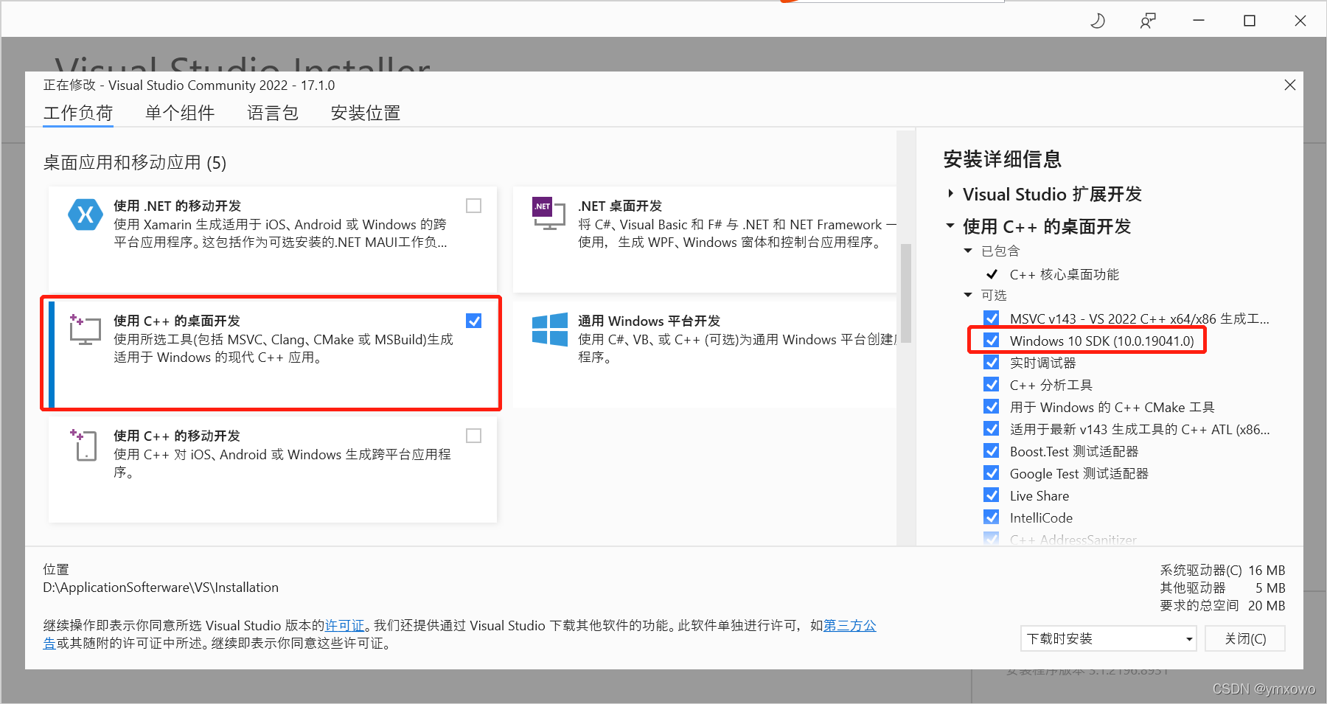
Task: Collapse the 可选 group
Action: [x=968, y=296]
